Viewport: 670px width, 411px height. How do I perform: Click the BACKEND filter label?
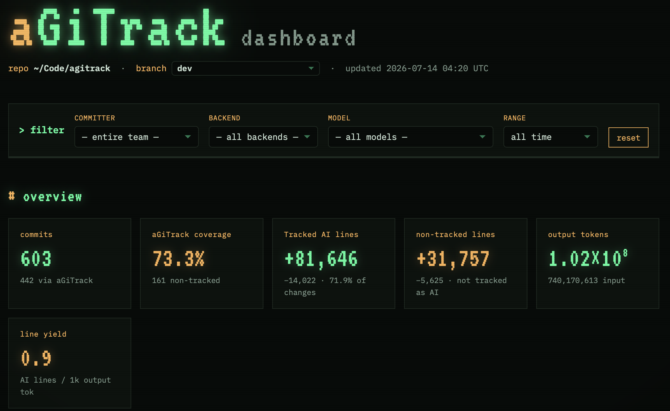pos(225,118)
